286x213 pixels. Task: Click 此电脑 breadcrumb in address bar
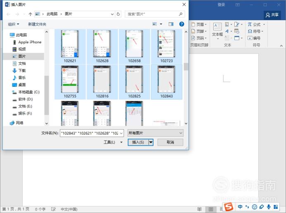[x=52, y=14]
